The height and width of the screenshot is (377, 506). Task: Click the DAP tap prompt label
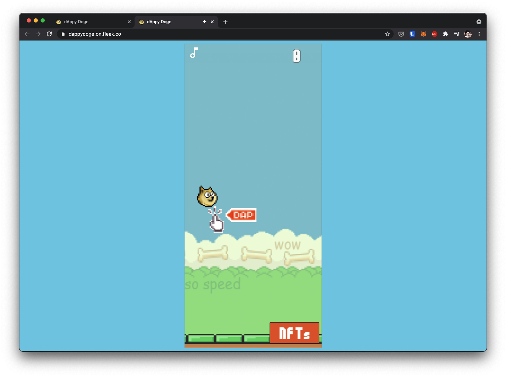click(241, 215)
